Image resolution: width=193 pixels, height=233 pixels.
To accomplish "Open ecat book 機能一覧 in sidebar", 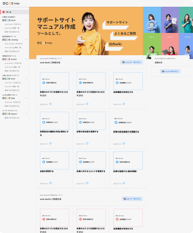I will pyautogui.click(x=12, y=28).
